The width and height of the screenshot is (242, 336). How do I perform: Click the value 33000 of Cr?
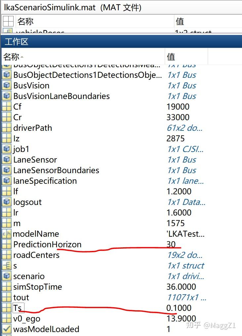pyautogui.click(x=178, y=117)
